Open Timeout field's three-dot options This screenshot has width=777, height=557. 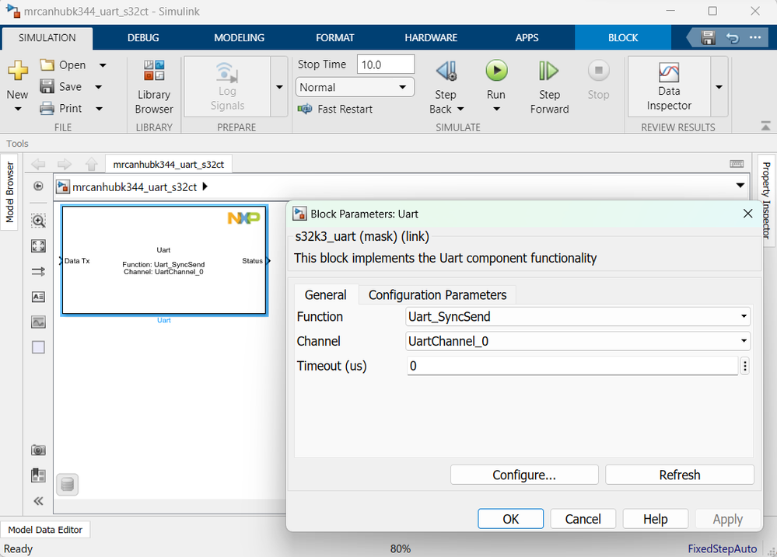pyautogui.click(x=745, y=366)
